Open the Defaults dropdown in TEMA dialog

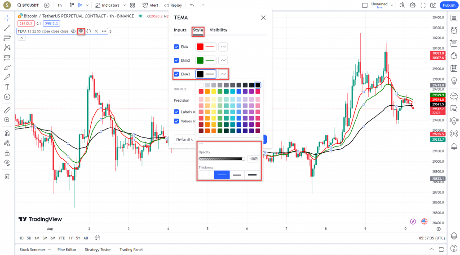pyautogui.click(x=185, y=140)
